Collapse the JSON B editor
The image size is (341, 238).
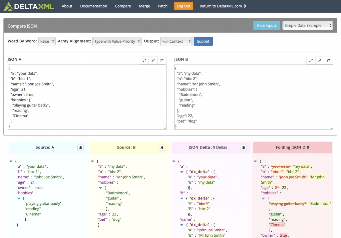tap(320, 60)
